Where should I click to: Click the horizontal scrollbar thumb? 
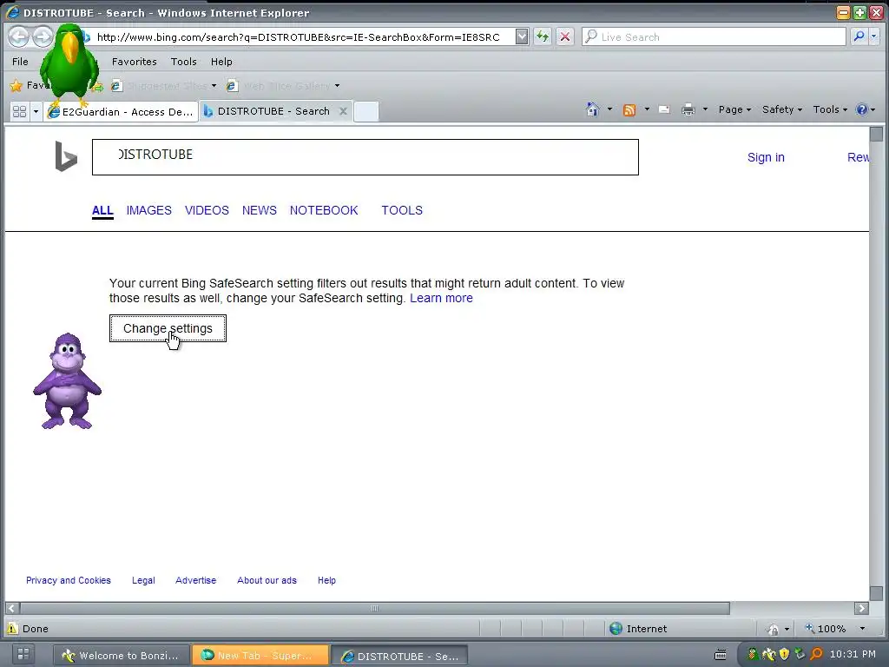click(374, 608)
